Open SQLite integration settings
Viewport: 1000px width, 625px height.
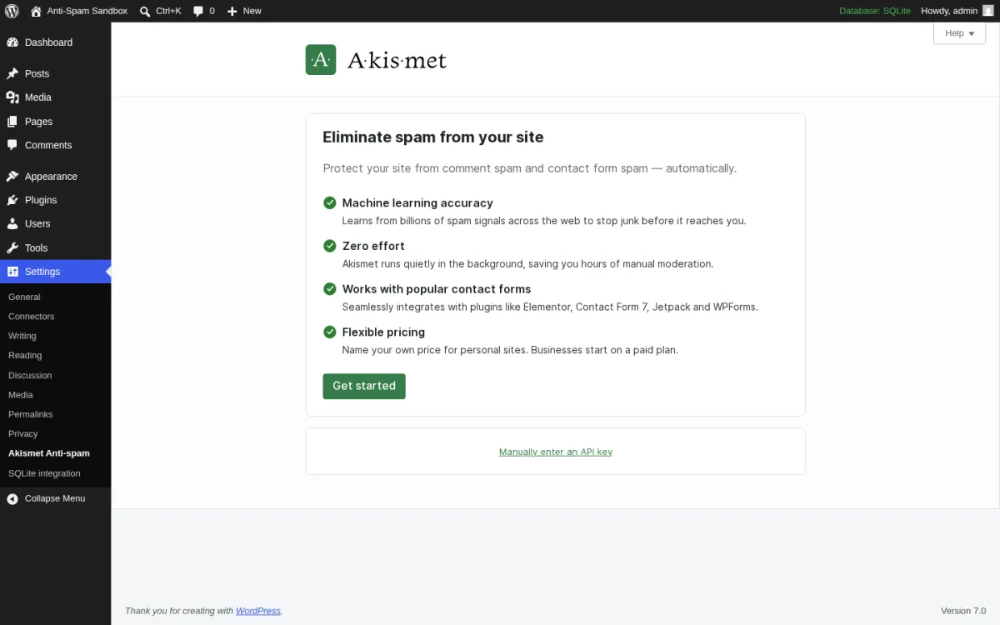tap(44, 473)
